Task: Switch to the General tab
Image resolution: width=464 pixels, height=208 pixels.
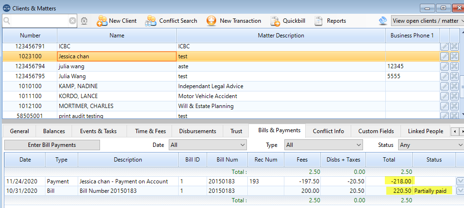Action: (x=19, y=131)
